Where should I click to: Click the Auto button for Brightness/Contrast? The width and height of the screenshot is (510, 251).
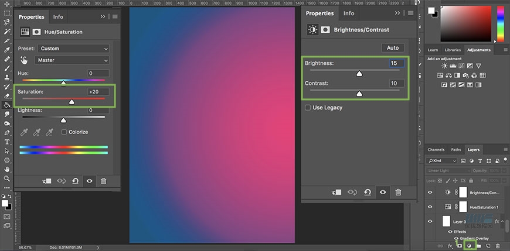point(393,47)
